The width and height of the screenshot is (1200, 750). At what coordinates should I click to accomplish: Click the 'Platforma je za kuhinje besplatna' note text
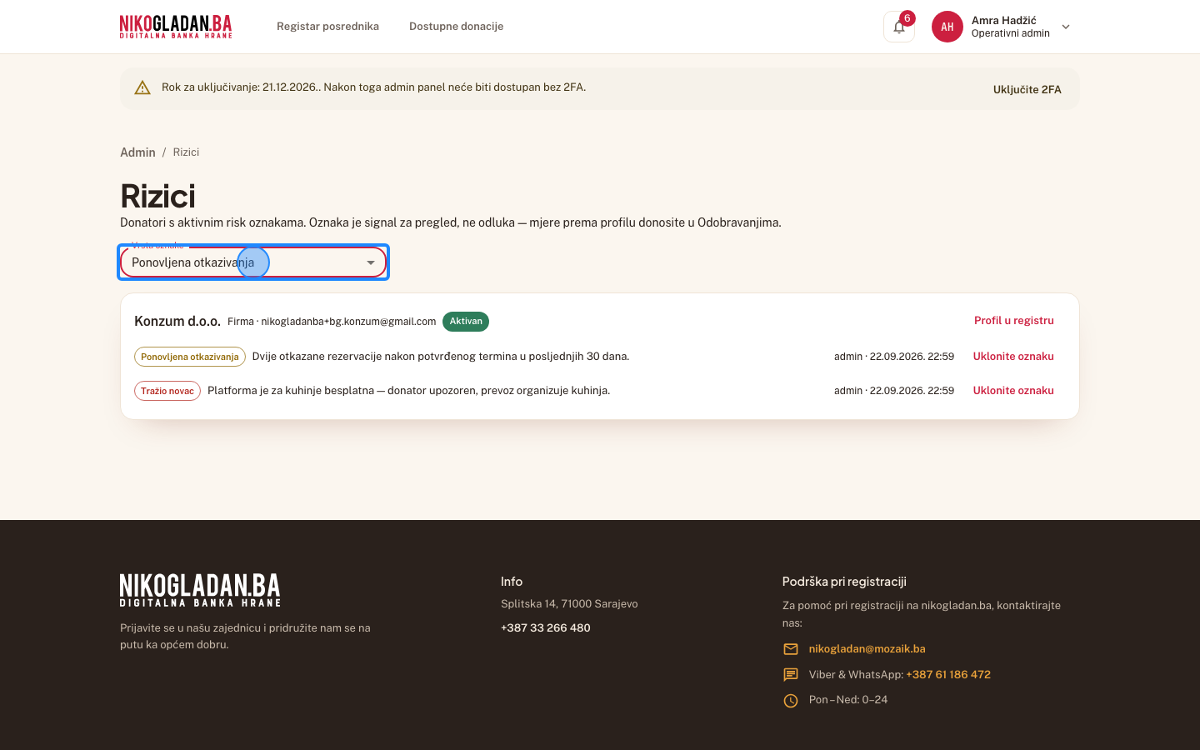click(408, 391)
